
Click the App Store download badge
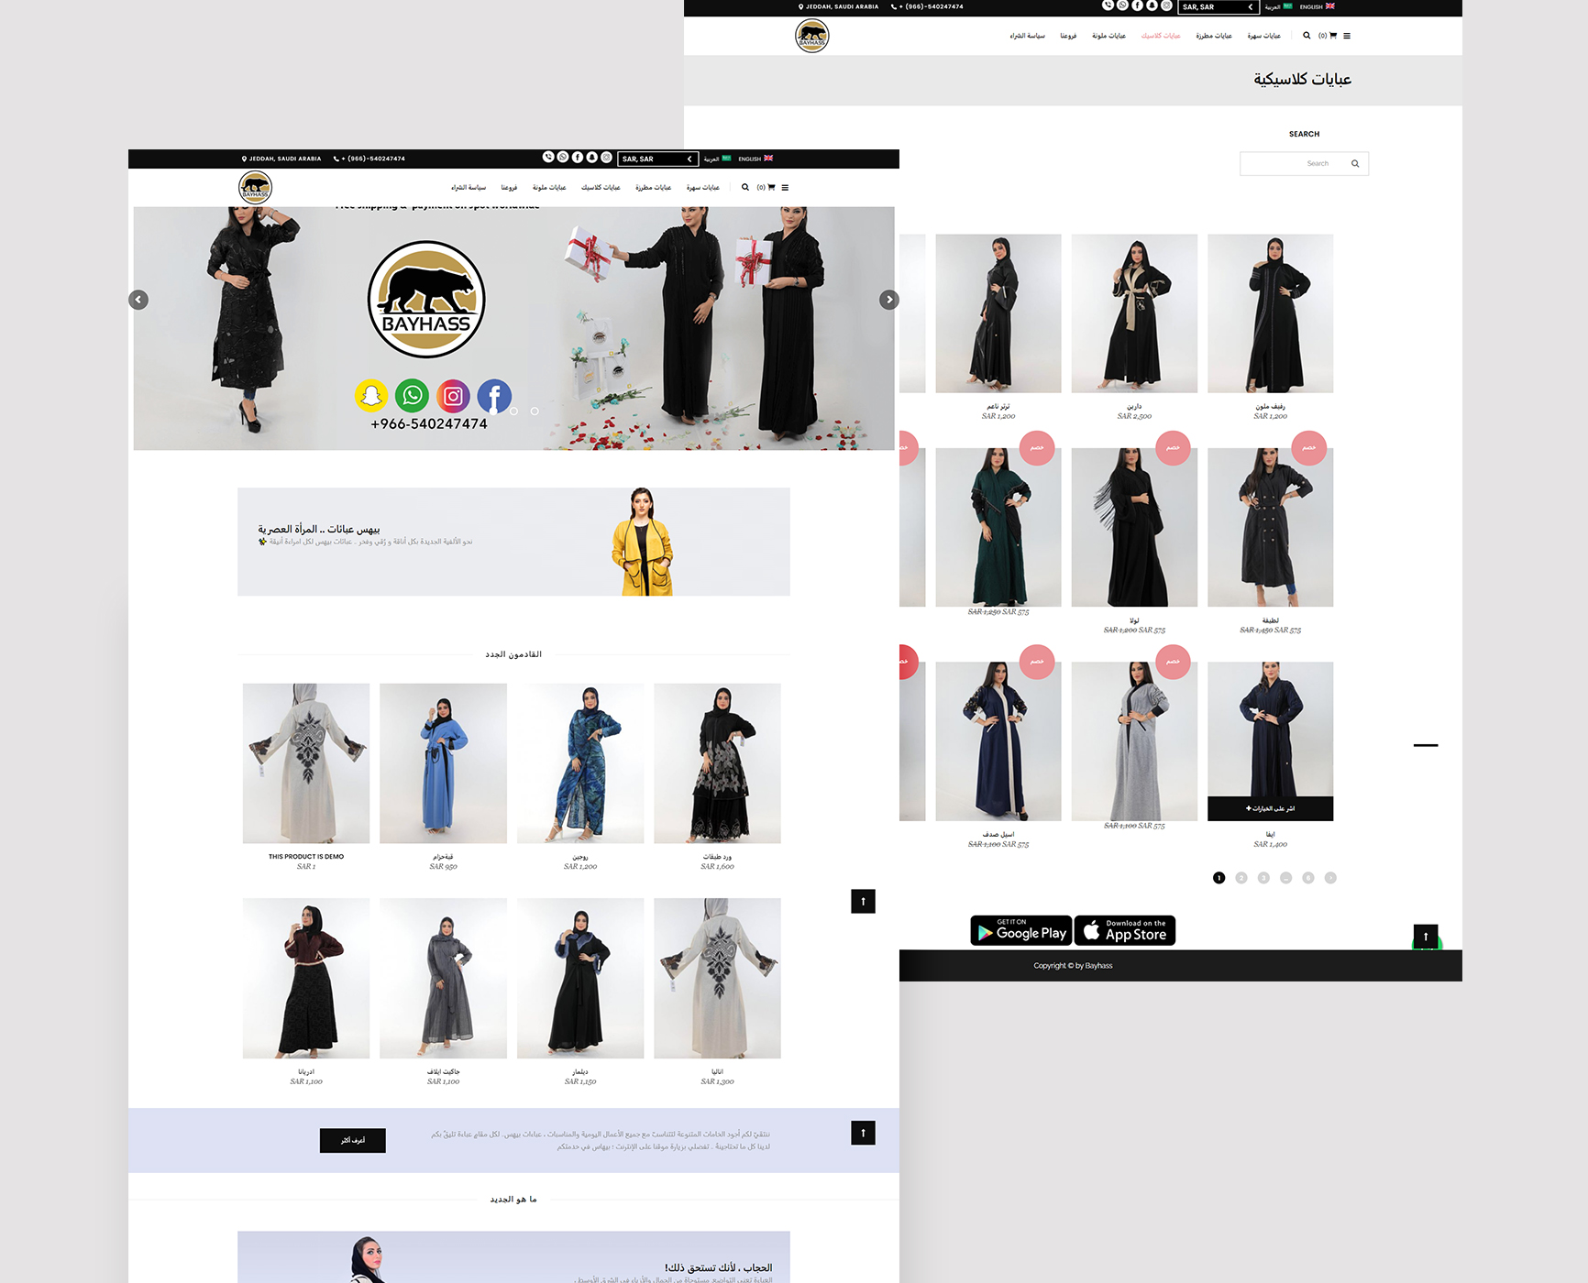tap(1125, 931)
